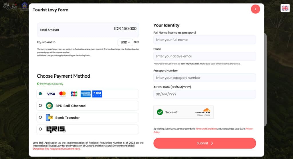Click the Love Bali logo in header
Screen dimensions: 293x159
10,6
